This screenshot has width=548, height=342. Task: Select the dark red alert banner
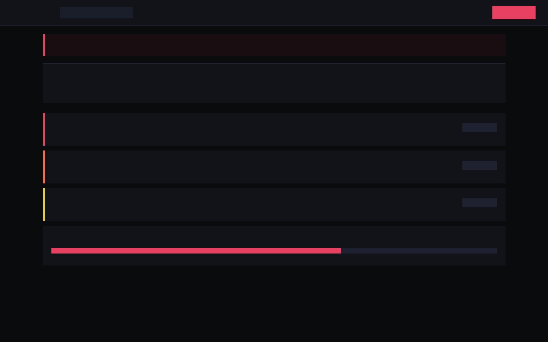click(275, 45)
